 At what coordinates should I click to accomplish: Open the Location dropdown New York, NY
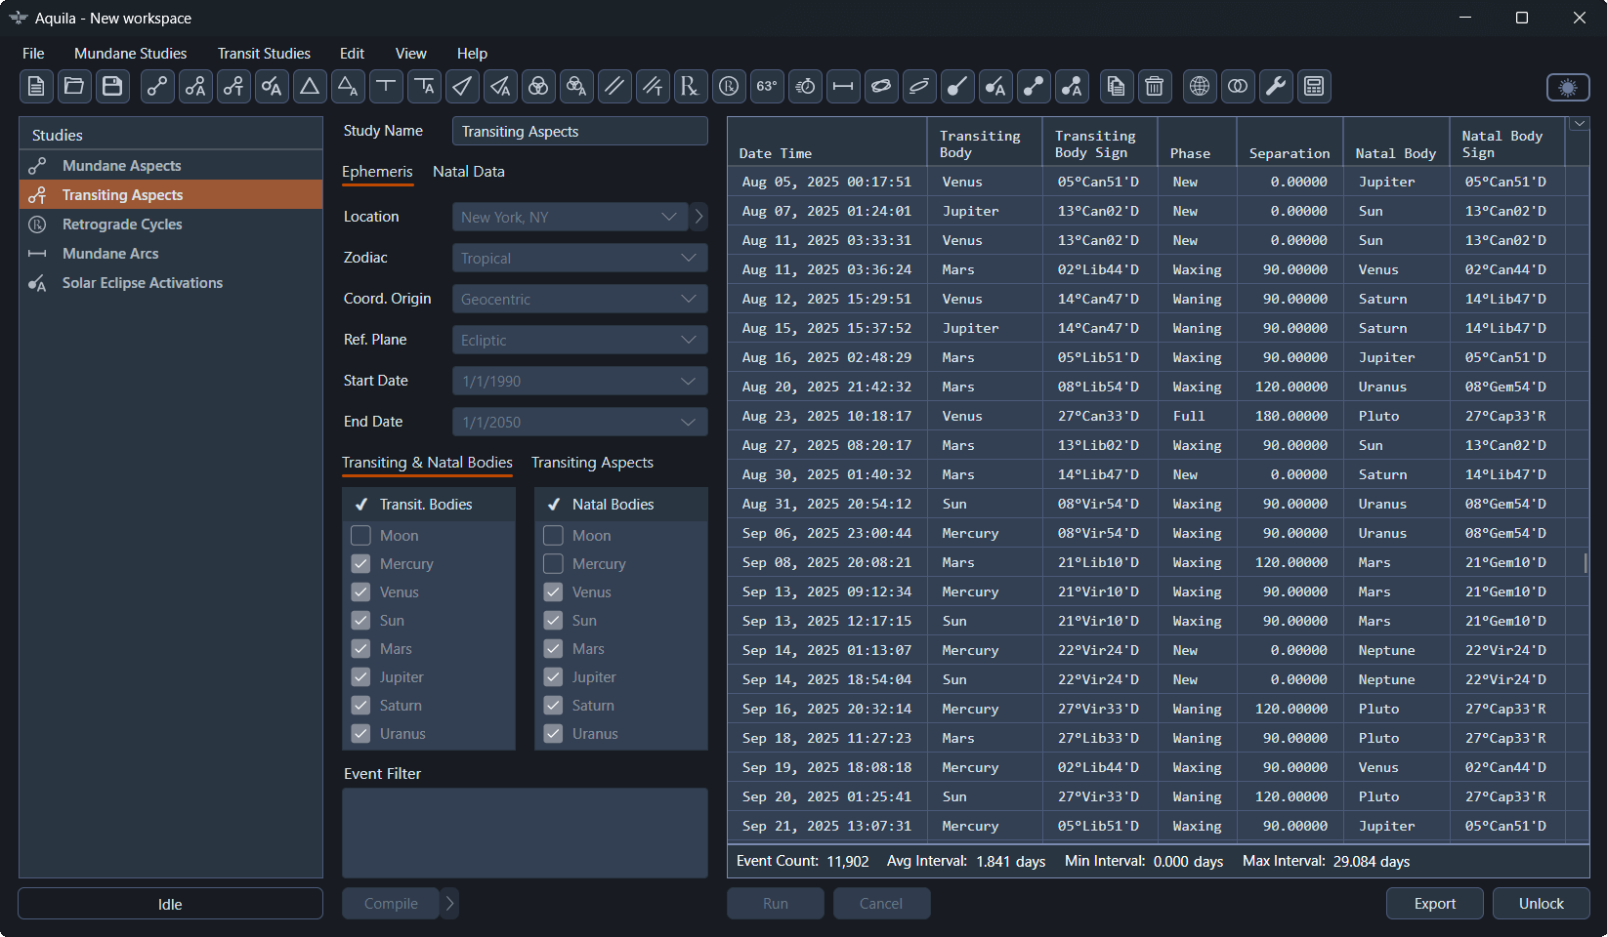[x=570, y=217]
